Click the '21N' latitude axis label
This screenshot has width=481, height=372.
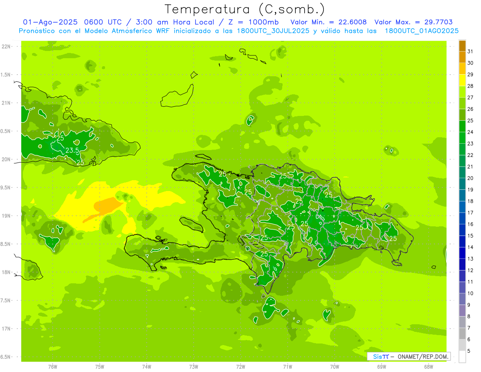[6, 103]
